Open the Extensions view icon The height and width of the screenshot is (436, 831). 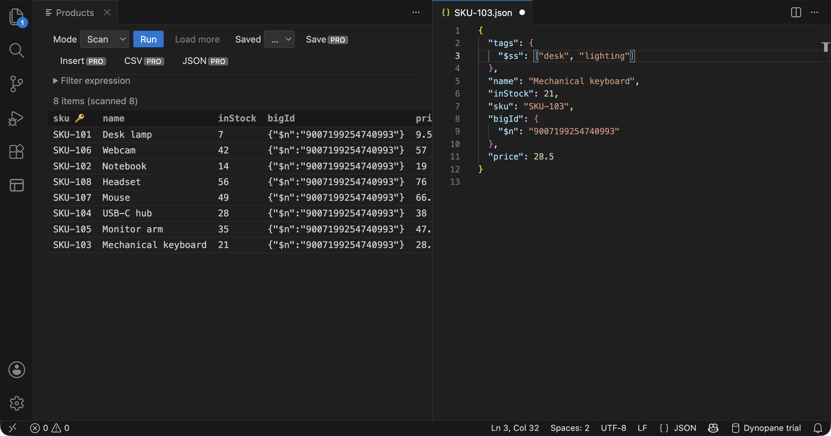click(x=17, y=152)
